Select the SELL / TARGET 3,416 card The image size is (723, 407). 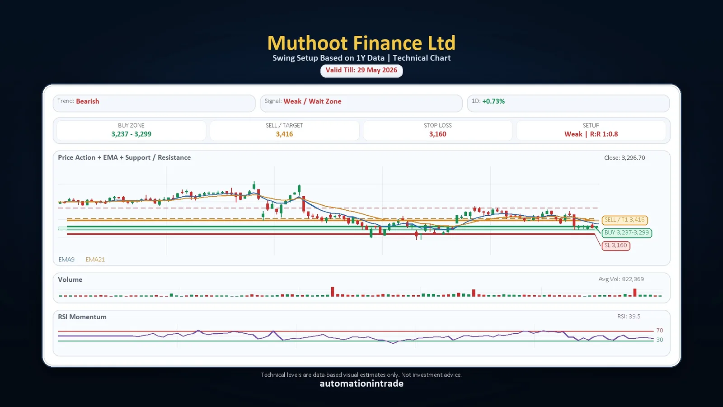click(285, 130)
